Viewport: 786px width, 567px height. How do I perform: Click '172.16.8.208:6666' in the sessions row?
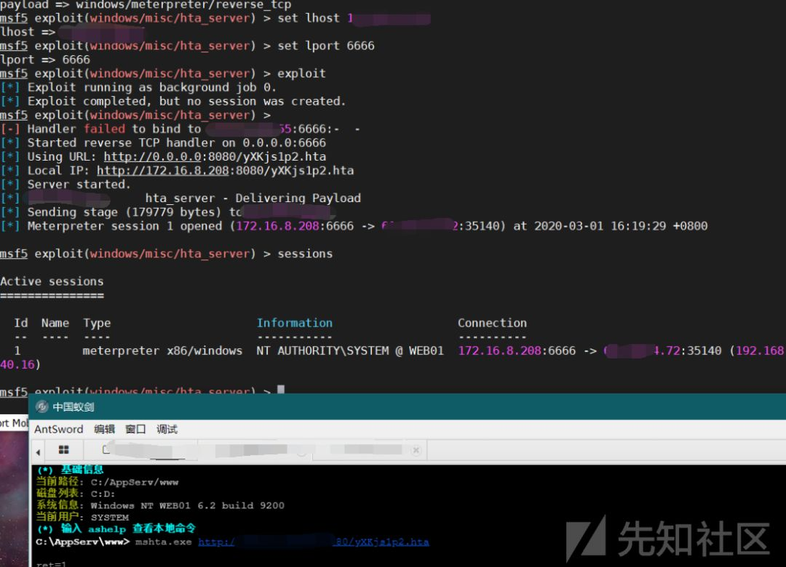point(517,350)
